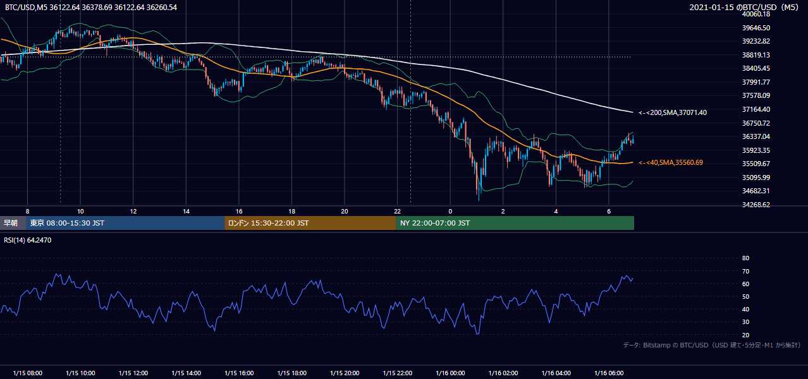Click hour label 16 under the price chart

(239, 211)
